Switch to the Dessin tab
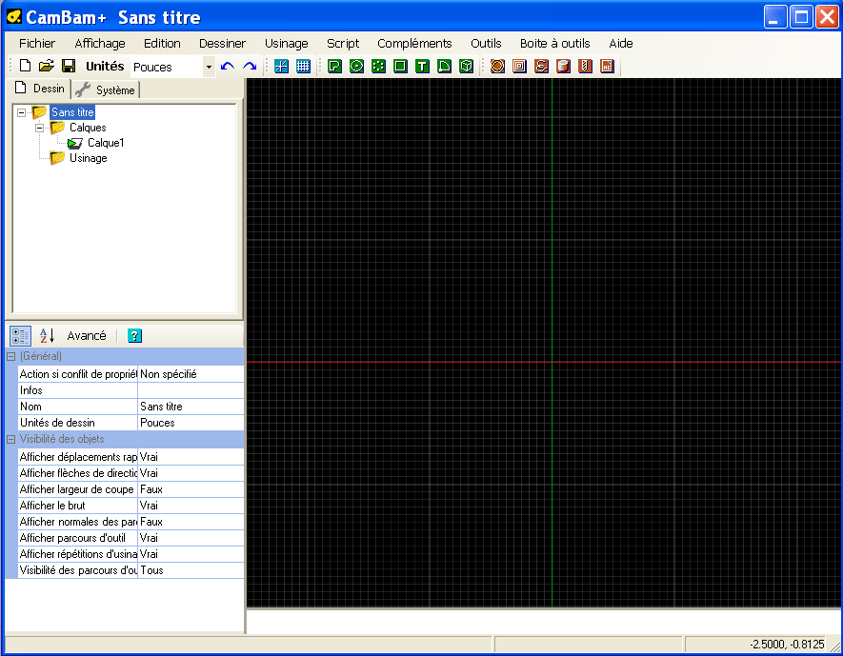Viewport: 843px width, 656px height. click(40, 89)
